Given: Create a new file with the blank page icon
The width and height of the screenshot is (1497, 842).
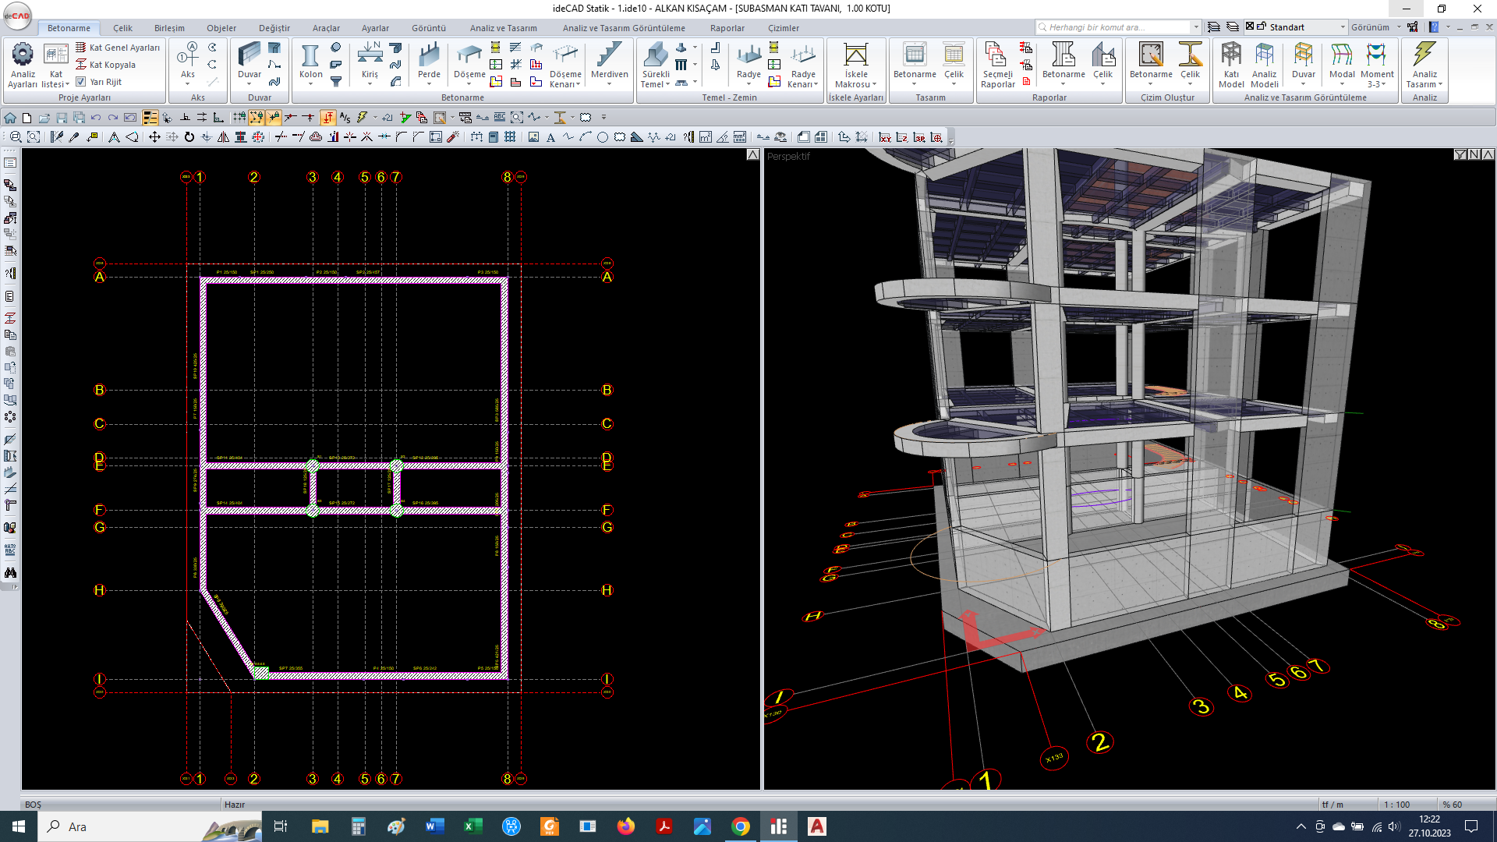Looking at the screenshot, I should pos(27,118).
